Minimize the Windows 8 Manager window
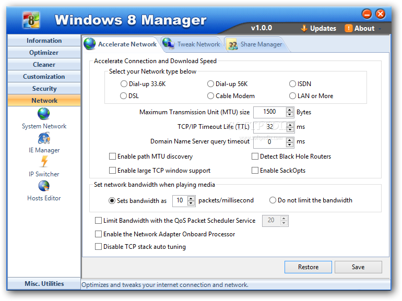The width and height of the screenshot is (402, 301). tap(367, 14)
